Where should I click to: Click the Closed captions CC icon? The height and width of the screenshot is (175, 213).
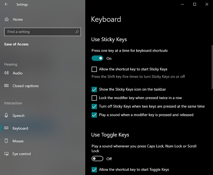click(x=7, y=86)
